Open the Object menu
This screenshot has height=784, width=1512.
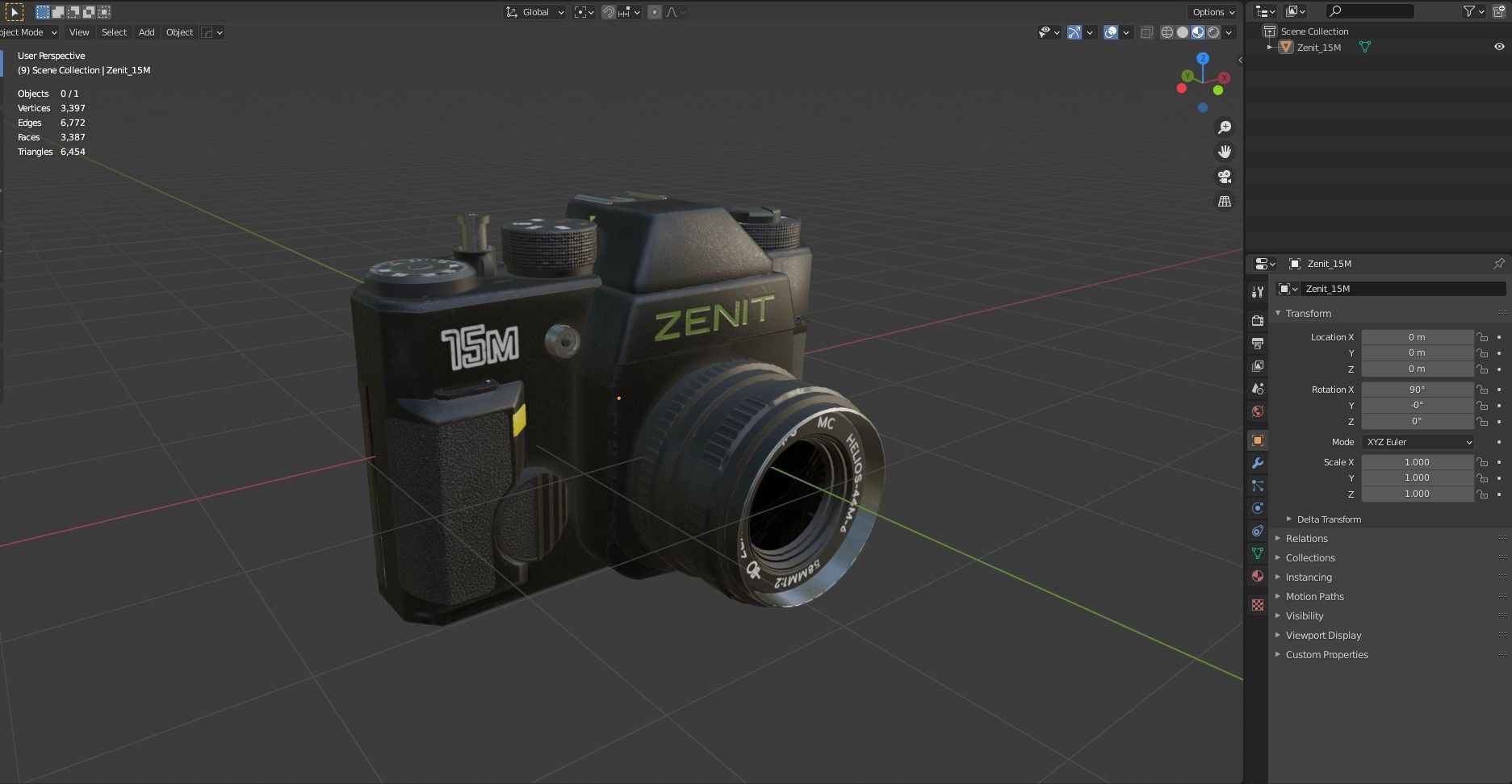click(x=179, y=32)
